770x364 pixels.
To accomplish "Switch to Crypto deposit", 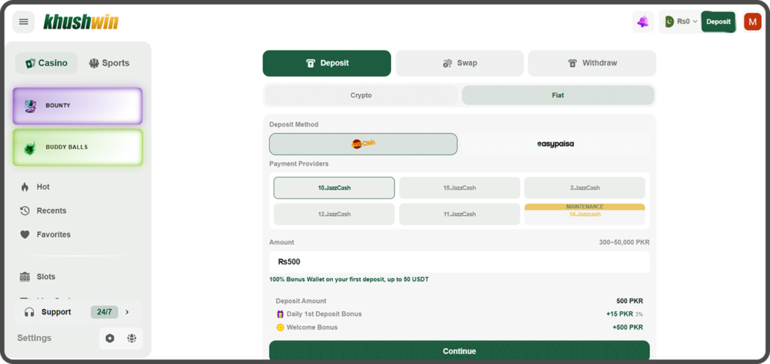I will pyautogui.click(x=361, y=96).
